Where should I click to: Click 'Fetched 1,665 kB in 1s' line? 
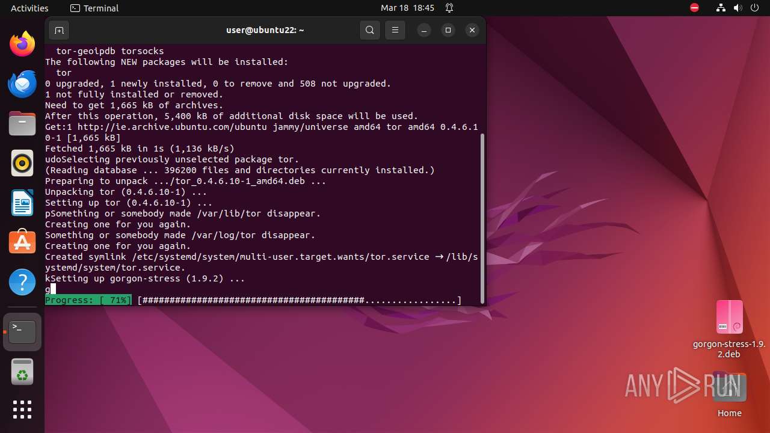tap(140, 149)
